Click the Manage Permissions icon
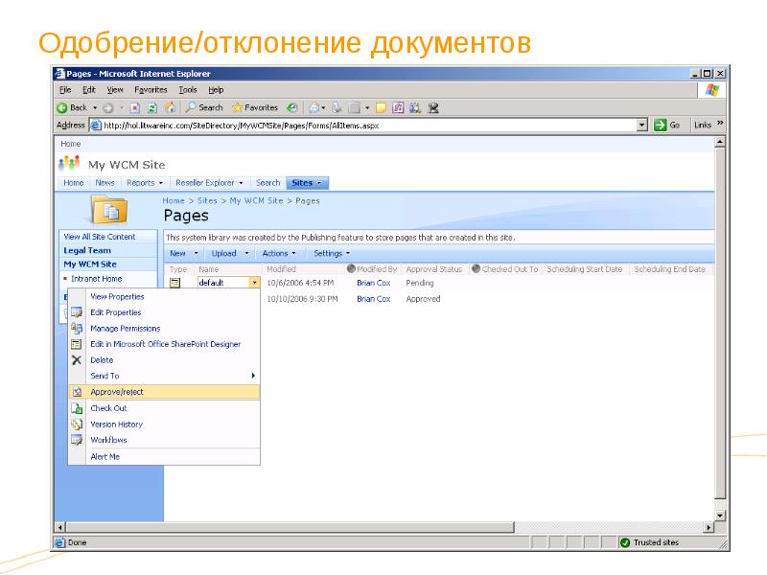767x575 pixels. [x=77, y=329]
